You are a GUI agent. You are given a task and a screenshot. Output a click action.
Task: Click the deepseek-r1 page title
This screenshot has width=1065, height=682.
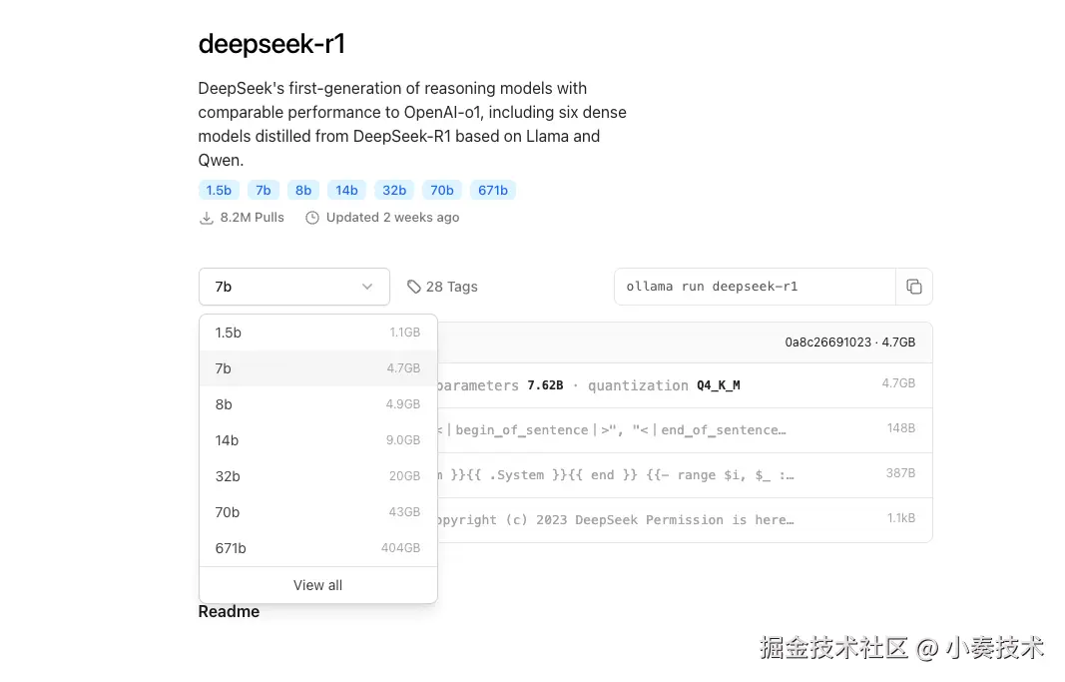pos(271,44)
